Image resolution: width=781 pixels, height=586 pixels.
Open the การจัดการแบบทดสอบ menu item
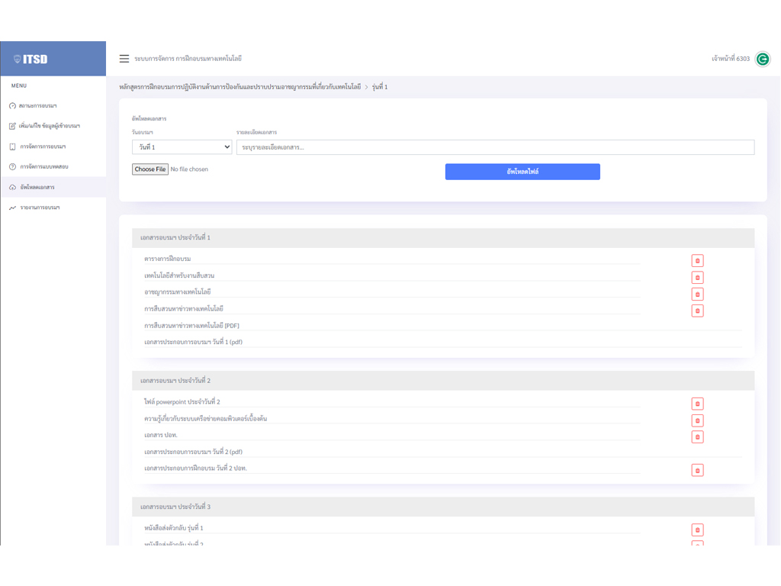(44, 166)
